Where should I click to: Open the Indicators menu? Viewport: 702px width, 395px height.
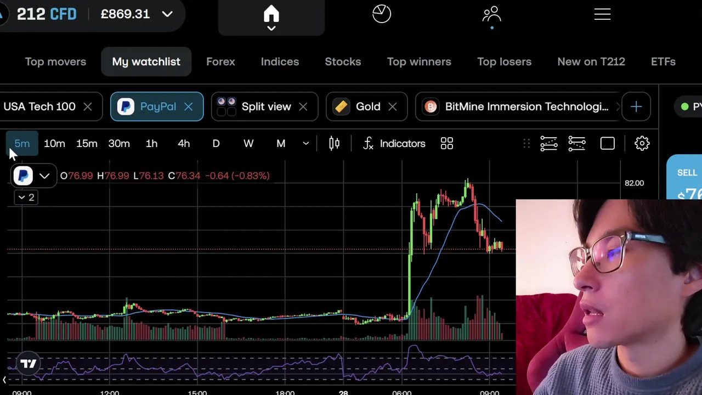coord(395,144)
